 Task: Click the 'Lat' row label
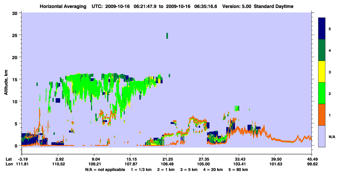(9, 159)
